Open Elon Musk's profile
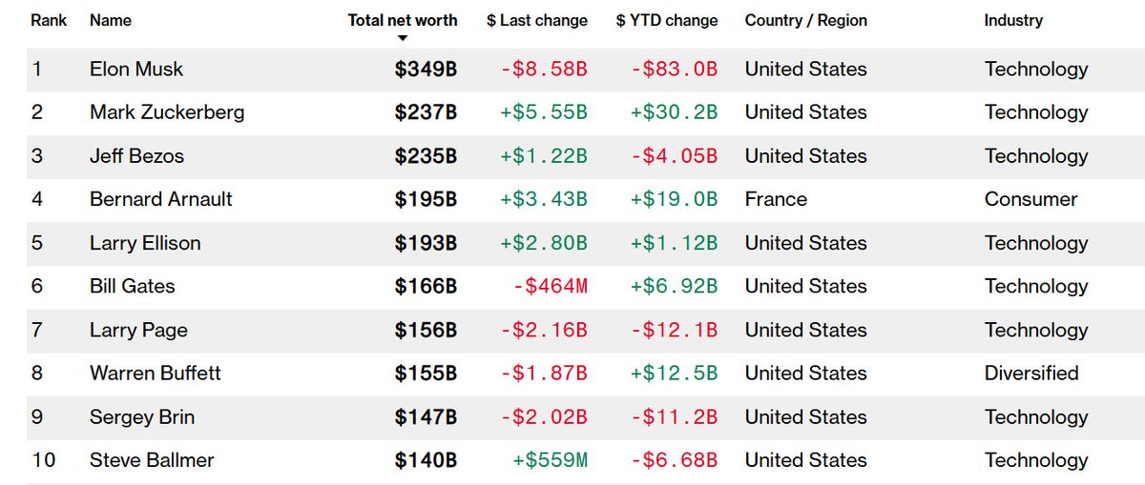1145x485 pixels. pyautogui.click(x=136, y=69)
